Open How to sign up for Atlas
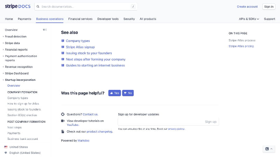 [23, 104]
